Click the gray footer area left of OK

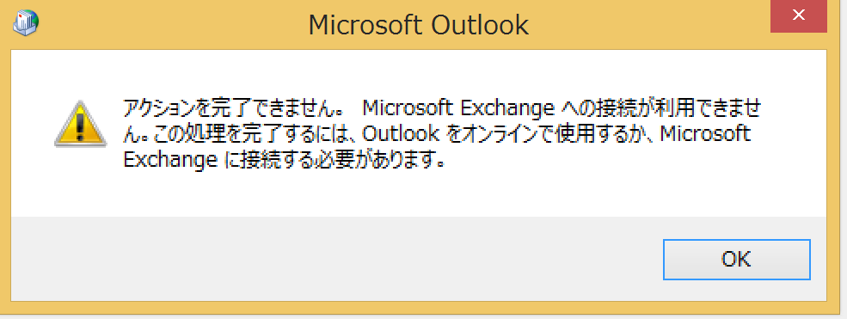point(335,259)
